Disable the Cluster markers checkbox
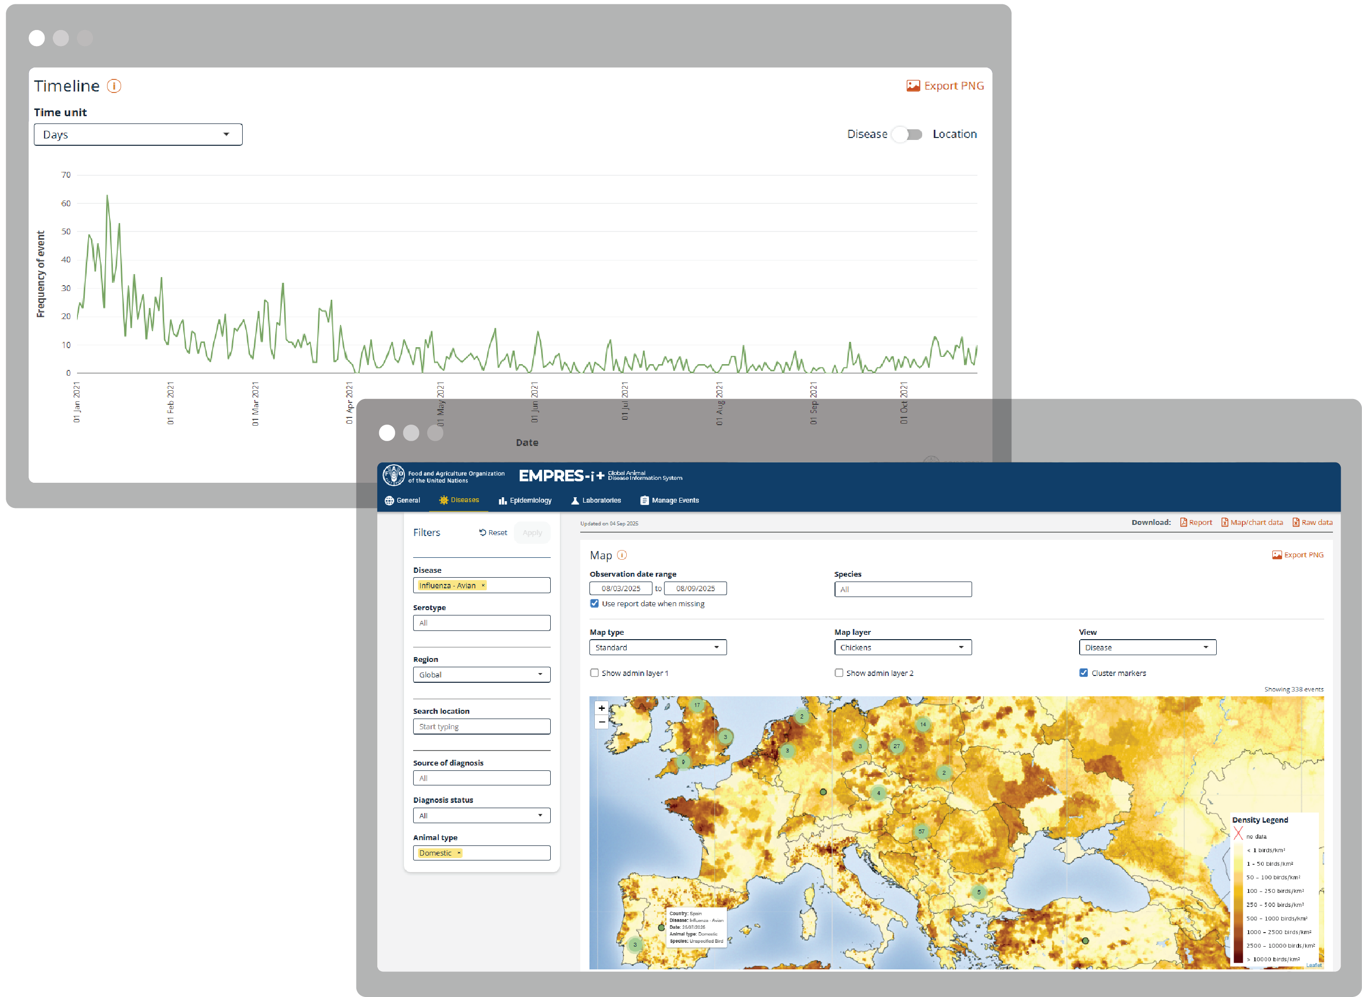 [1083, 673]
